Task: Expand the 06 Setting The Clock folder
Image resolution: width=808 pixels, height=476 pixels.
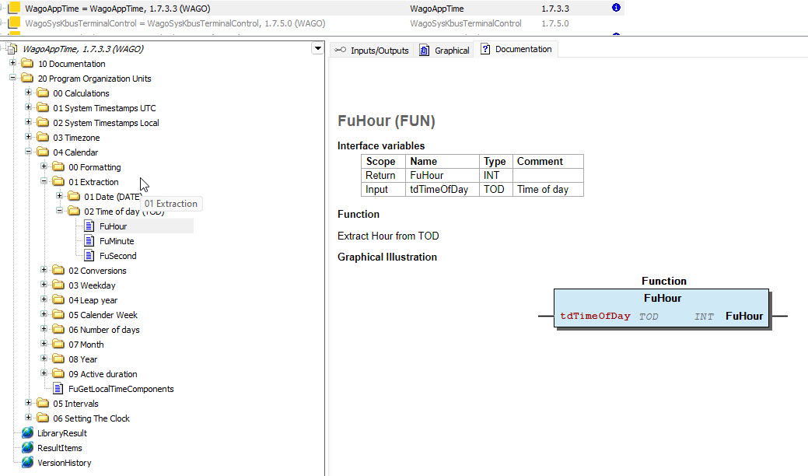Action: pyautogui.click(x=29, y=418)
